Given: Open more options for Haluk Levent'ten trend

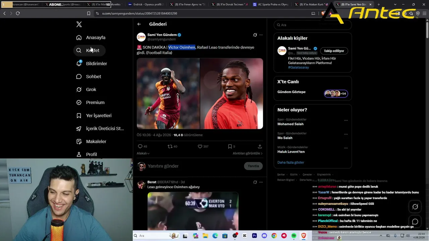Looking at the screenshot, I should [346, 148].
